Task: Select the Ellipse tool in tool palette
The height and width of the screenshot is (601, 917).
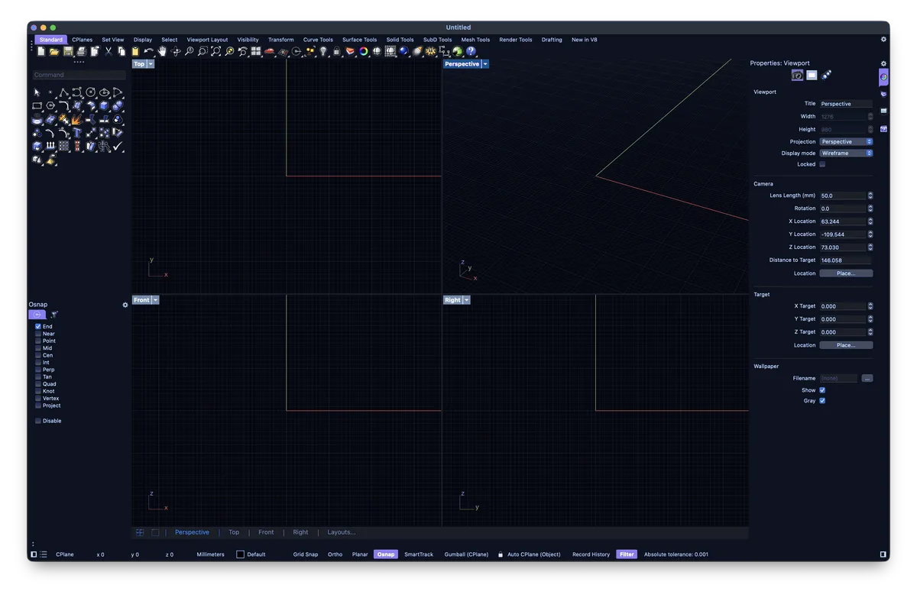Action: [104, 92]
